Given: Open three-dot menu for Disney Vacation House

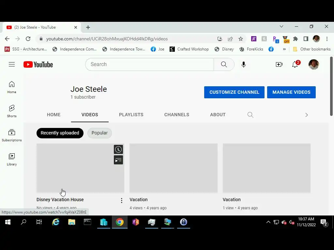Looking at the screenshot, I should point(121,201).
